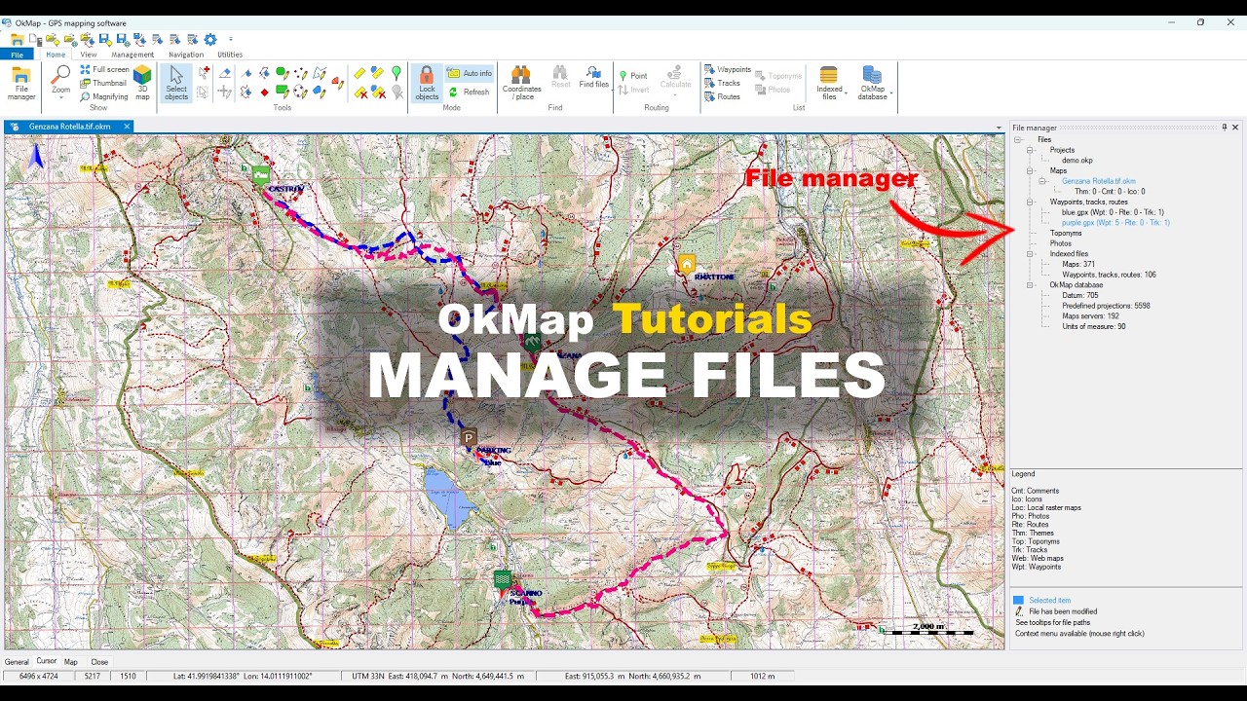Collapse the Maps tree node
The height and width of the screenshot is (701, 1247).
click(x=1031, y=171)
